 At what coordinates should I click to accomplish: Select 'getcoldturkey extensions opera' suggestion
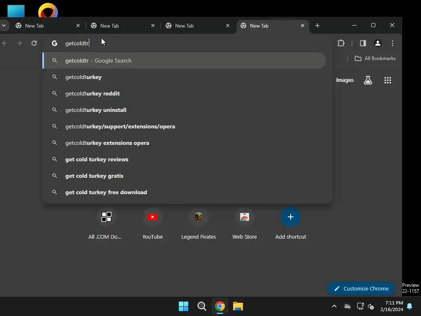coord(185,143)
